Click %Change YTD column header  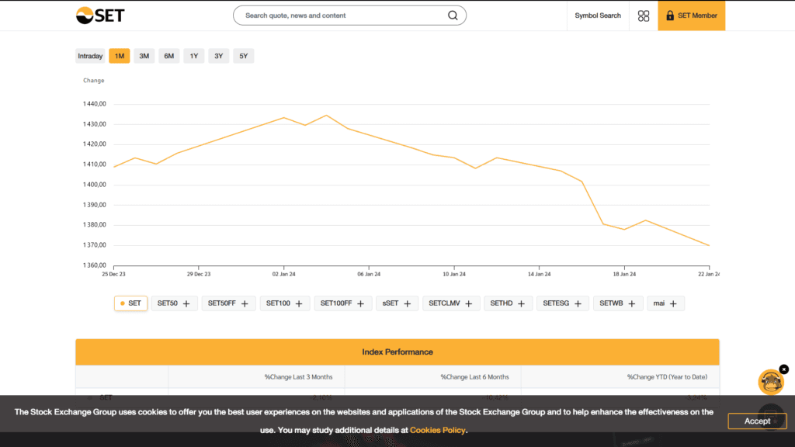(x=667, y=377)
